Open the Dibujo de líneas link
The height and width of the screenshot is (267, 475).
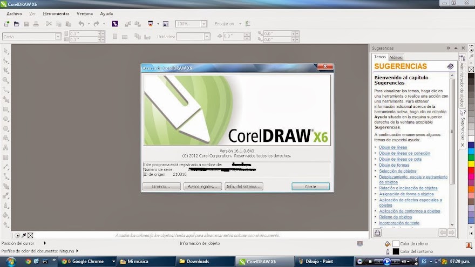[393, 147]
